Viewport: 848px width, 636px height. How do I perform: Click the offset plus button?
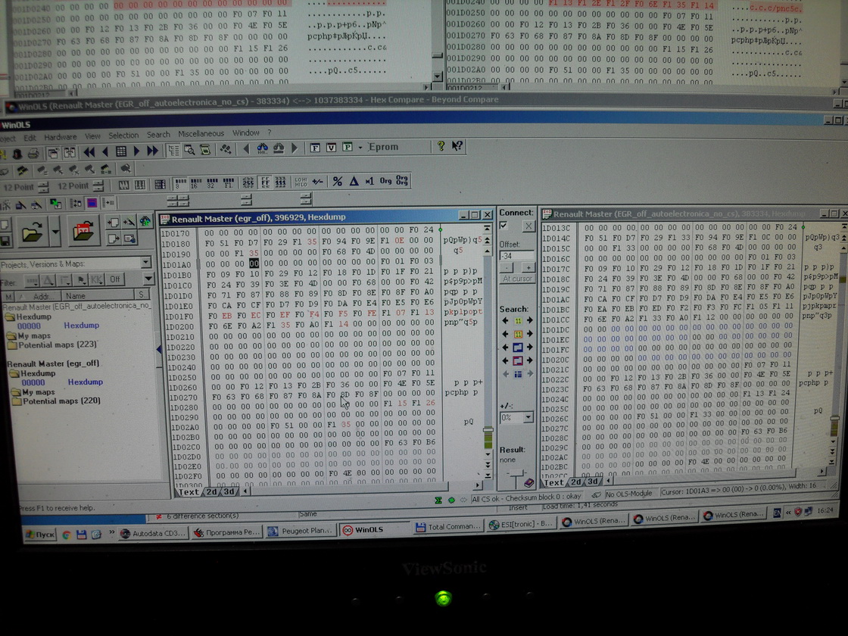(527, 268)
